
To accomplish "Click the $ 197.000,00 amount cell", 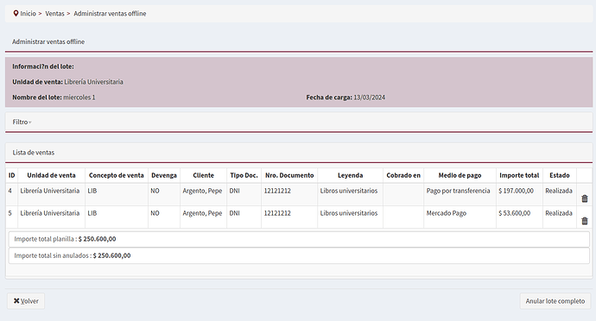I will pyautogui.click(x=519, y=194).
